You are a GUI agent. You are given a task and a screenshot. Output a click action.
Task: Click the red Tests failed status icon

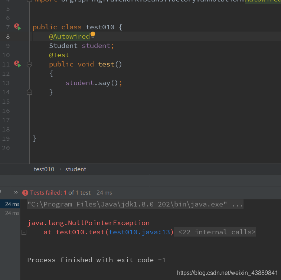25,193
